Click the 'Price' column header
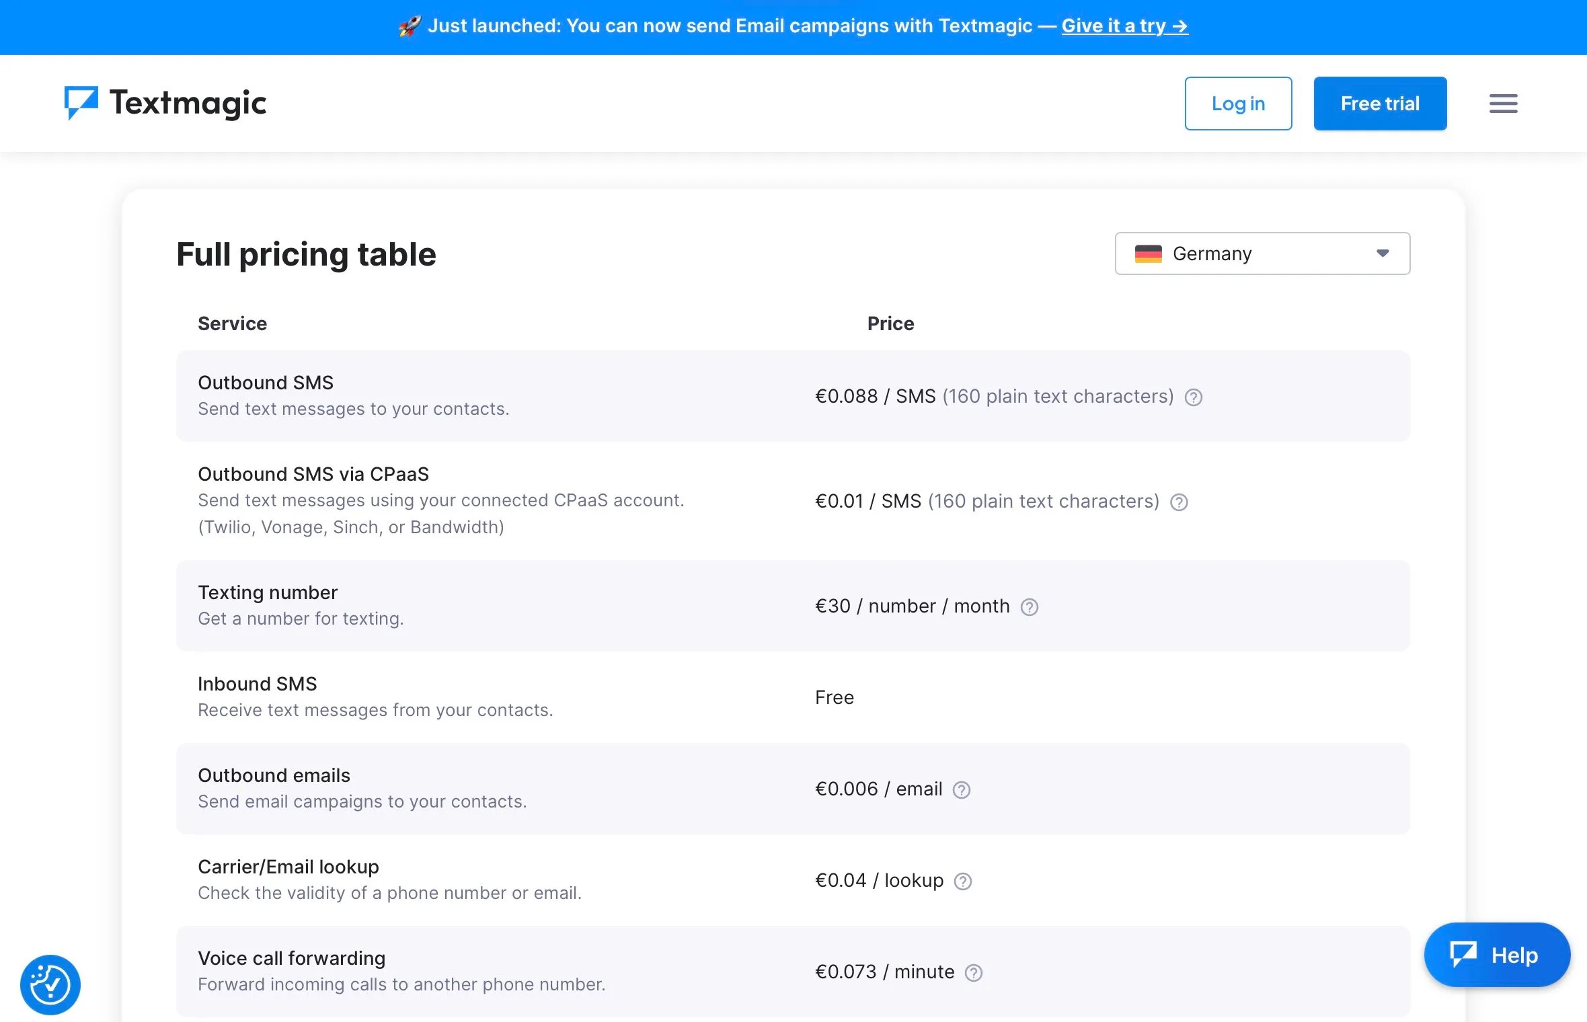This screenshot has height=1022, width=1587. pyautogui.click(x=890, y=323)
